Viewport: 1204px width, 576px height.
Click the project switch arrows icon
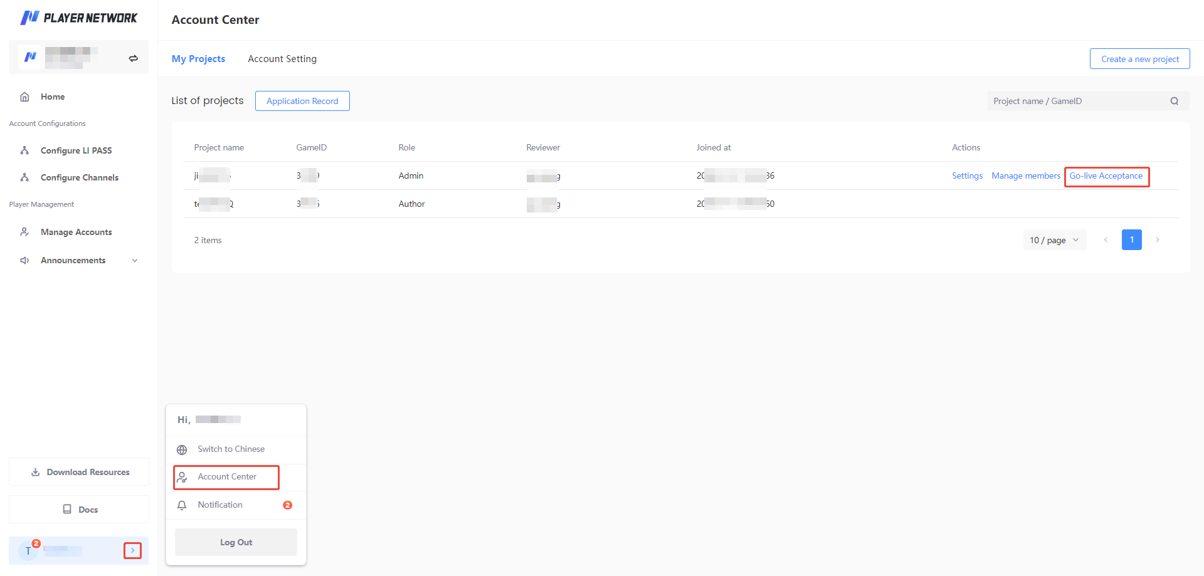(133, 58)
